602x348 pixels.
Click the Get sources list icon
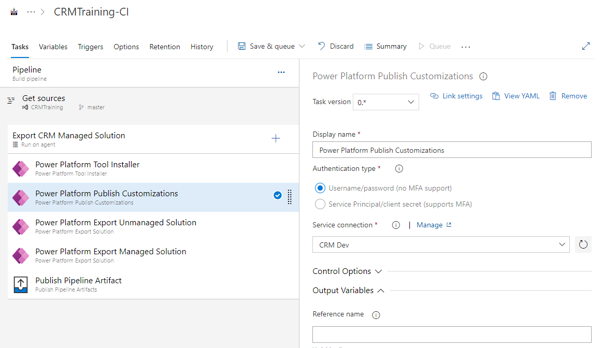pos(11,100)
